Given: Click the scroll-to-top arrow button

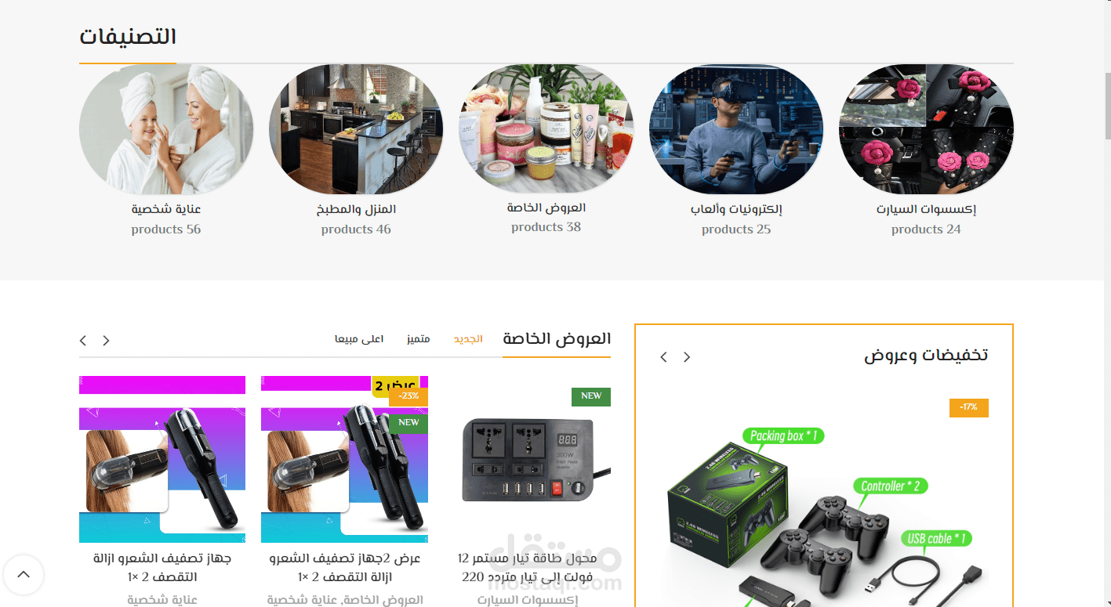Looking at the screenshot, I should 24,575.
